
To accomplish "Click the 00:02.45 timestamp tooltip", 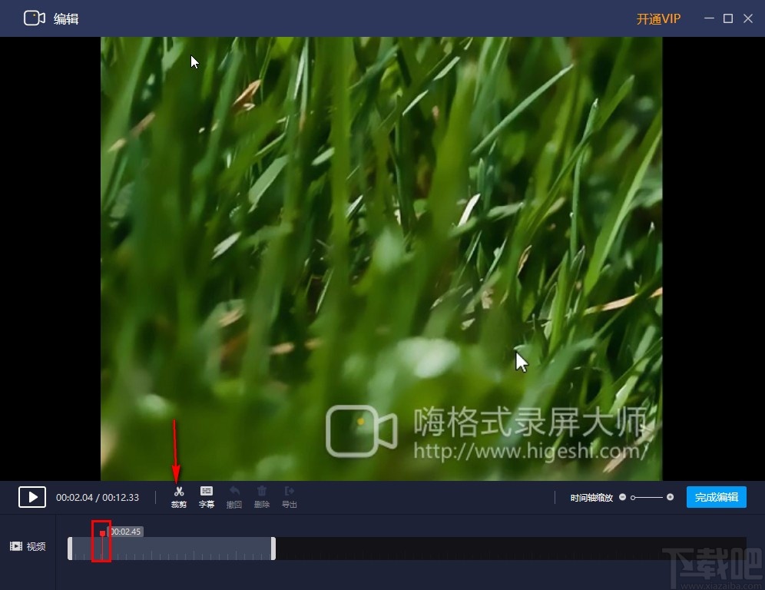I will [125, 532].
